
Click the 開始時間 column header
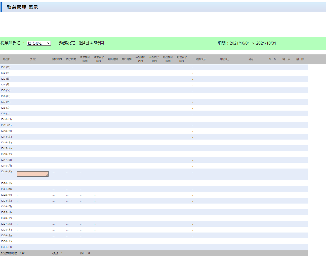[57, 59]
